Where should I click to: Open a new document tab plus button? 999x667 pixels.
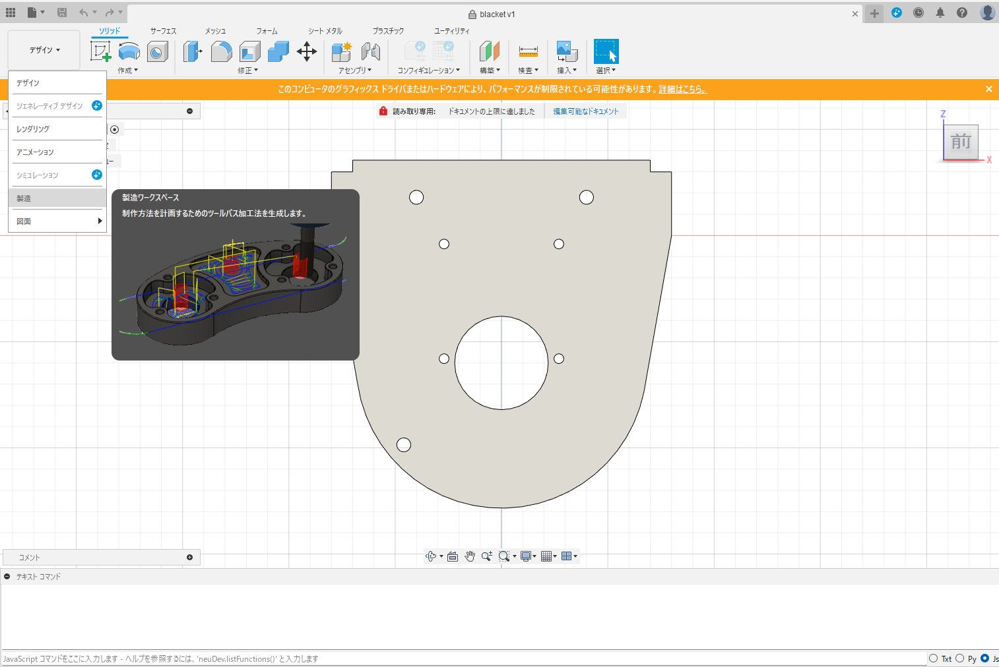(x=874, y=13)
